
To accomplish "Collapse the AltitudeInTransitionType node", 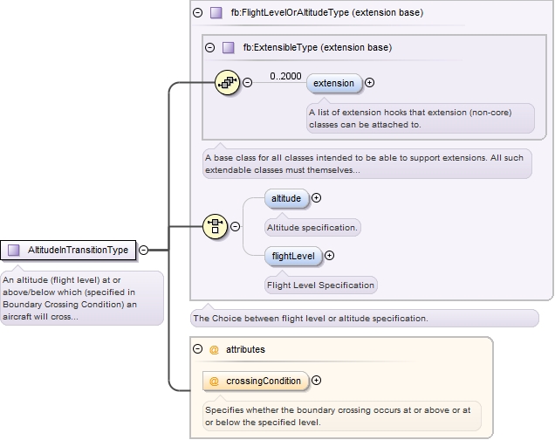I will pos(143,251).
